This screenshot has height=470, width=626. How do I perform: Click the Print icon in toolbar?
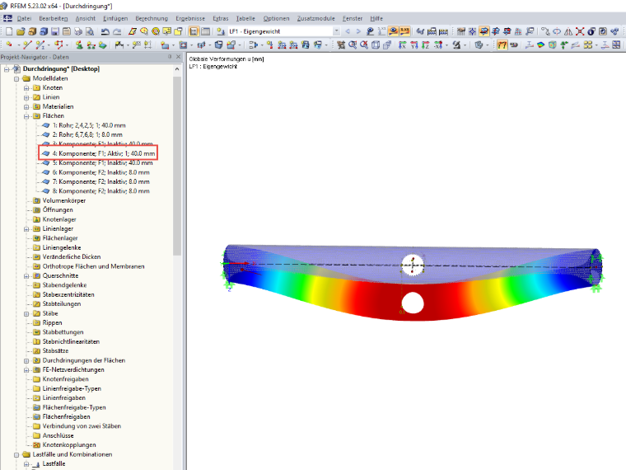click(x=78, y=31)
